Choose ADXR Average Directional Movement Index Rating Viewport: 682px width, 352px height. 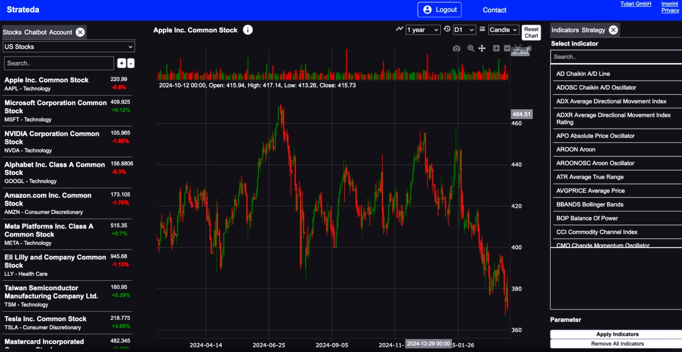click(x=617, y=118)
